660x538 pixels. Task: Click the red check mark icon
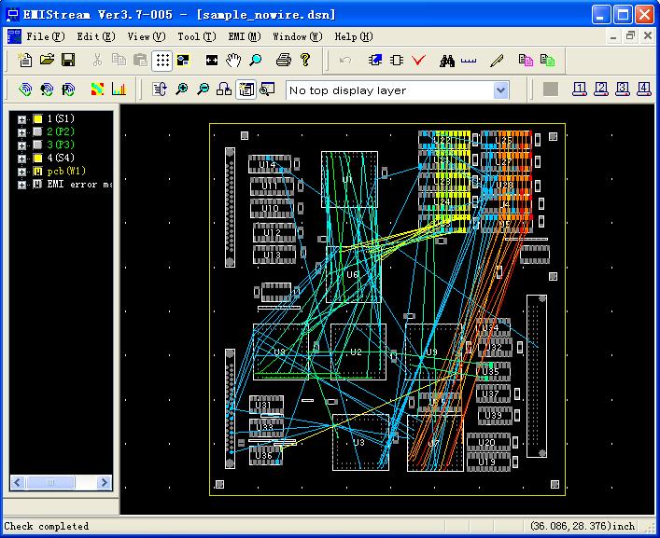click(x=418, y=61)
